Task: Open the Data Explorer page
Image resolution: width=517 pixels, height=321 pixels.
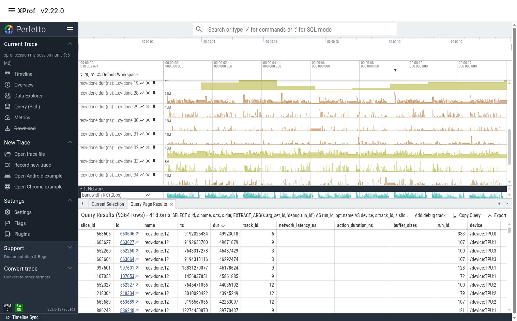Action: (28, 96)
